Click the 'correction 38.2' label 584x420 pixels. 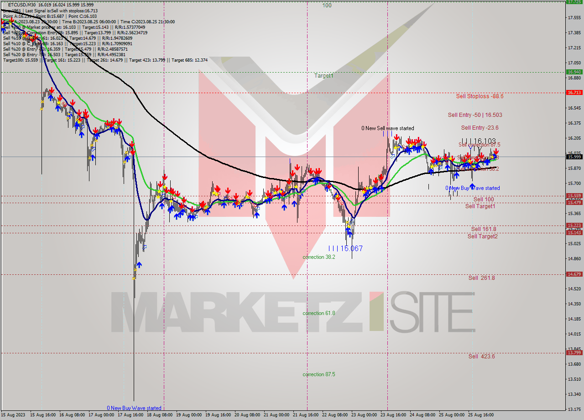point(319,257)
